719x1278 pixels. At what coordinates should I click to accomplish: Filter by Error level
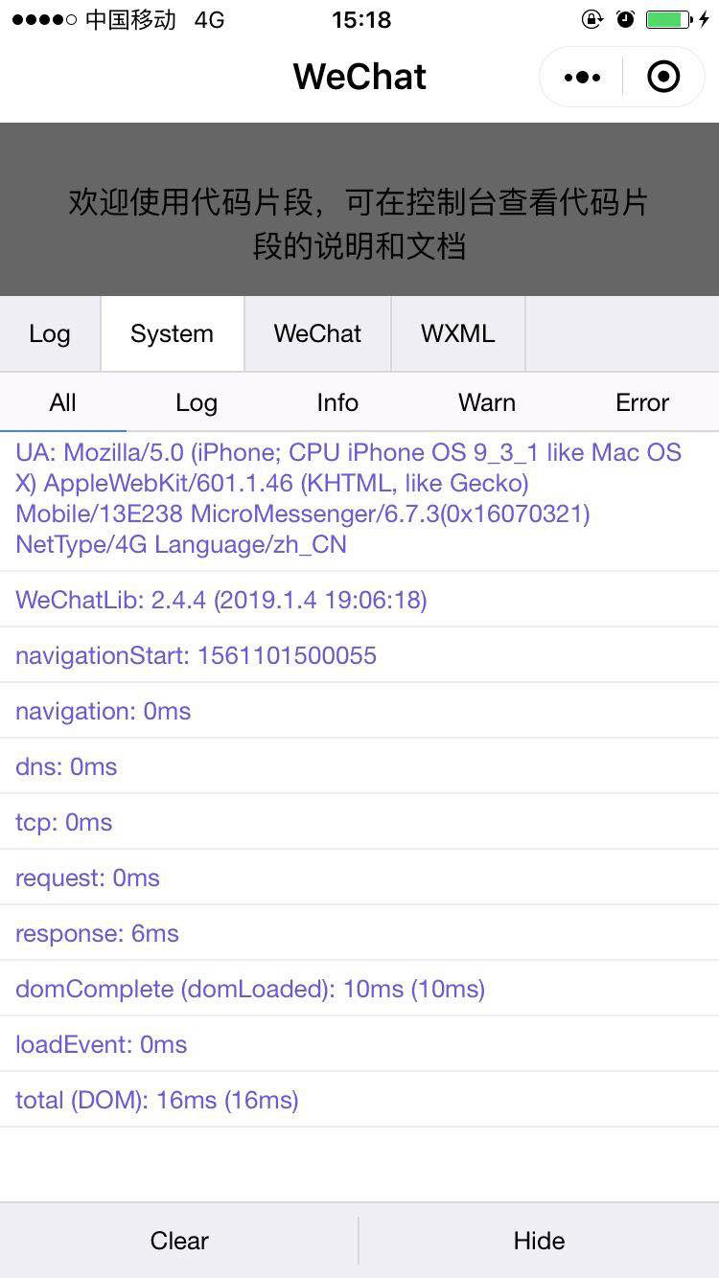point(642,402)
